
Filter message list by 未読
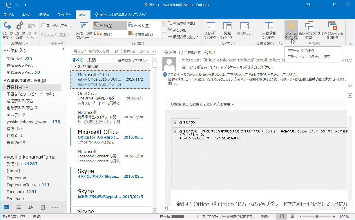coord(92,60)
